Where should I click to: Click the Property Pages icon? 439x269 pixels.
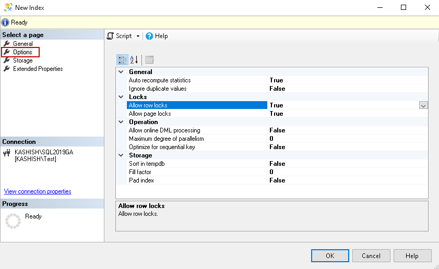[149, 59]
